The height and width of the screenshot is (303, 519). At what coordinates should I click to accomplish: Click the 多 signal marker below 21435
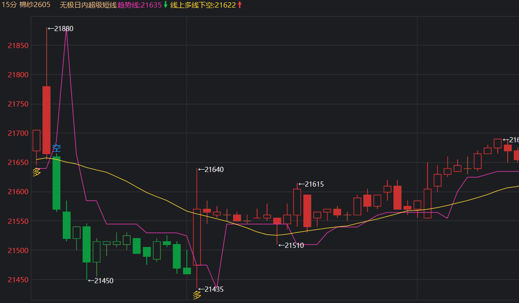click(x=197, y=295)
